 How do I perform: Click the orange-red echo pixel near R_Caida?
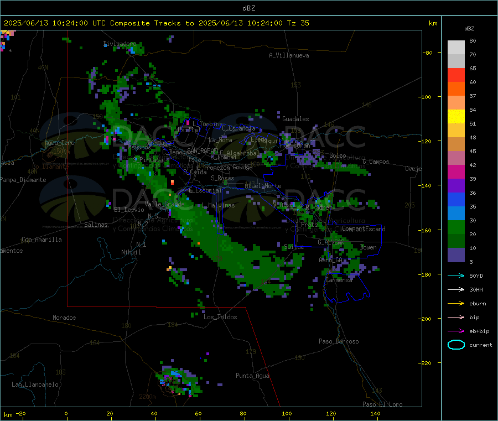pos(172,182)
